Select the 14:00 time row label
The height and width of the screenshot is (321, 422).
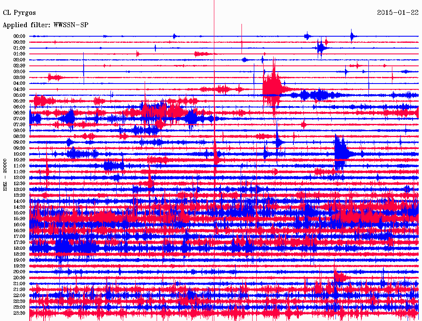tap(19, 201)
